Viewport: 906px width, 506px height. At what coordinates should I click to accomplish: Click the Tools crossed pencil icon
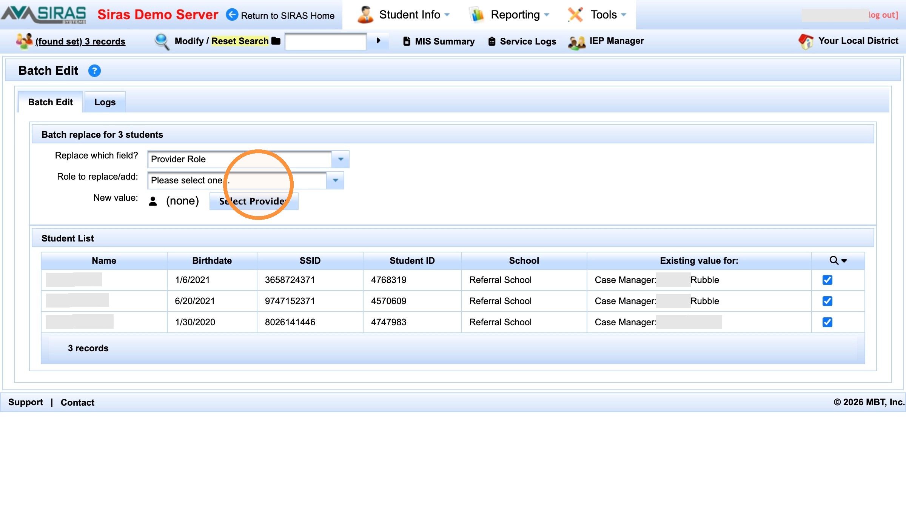(x=575, y=15)
